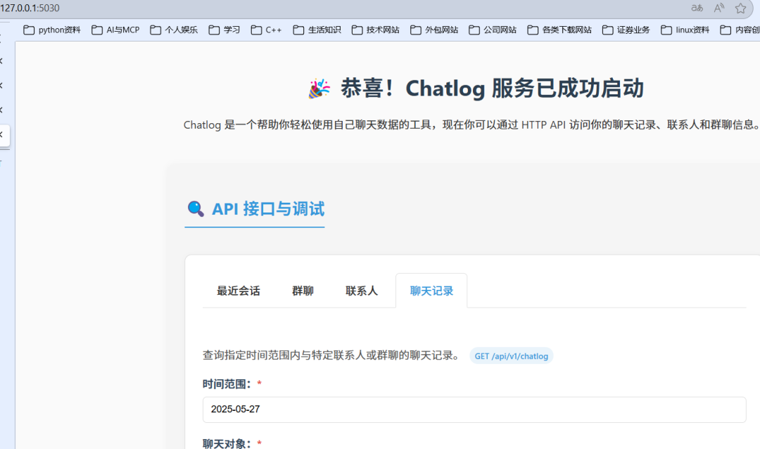Open the 学习 bookmark folder
The width and height of the screenshot is (760, 449).
tap(224, 30)
